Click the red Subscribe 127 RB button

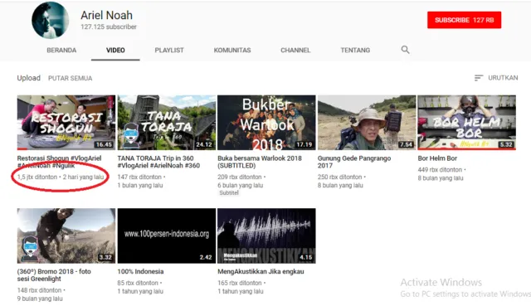point(465,20)
